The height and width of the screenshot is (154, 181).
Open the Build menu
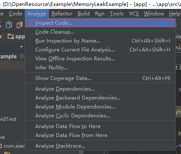[83, 14]
